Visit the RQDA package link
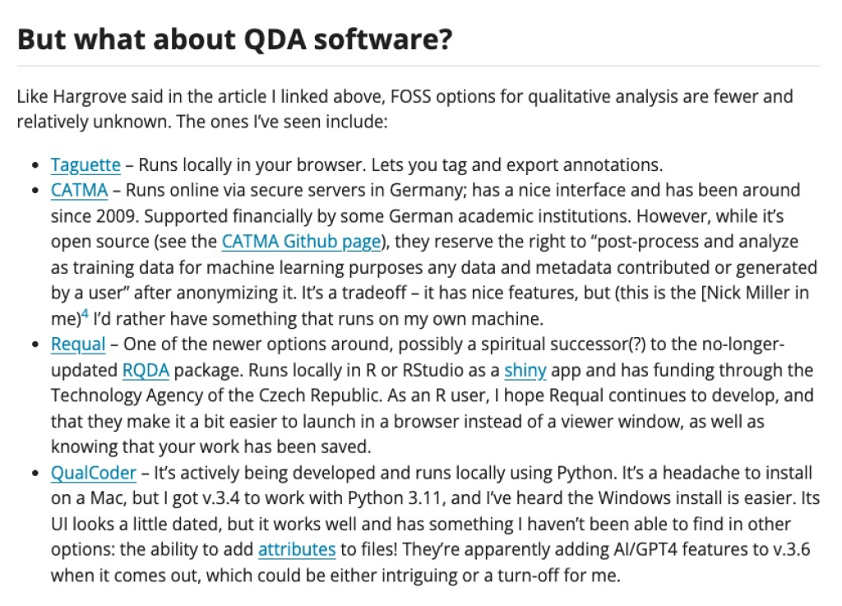The image size is (842, 606). [146, 370]
